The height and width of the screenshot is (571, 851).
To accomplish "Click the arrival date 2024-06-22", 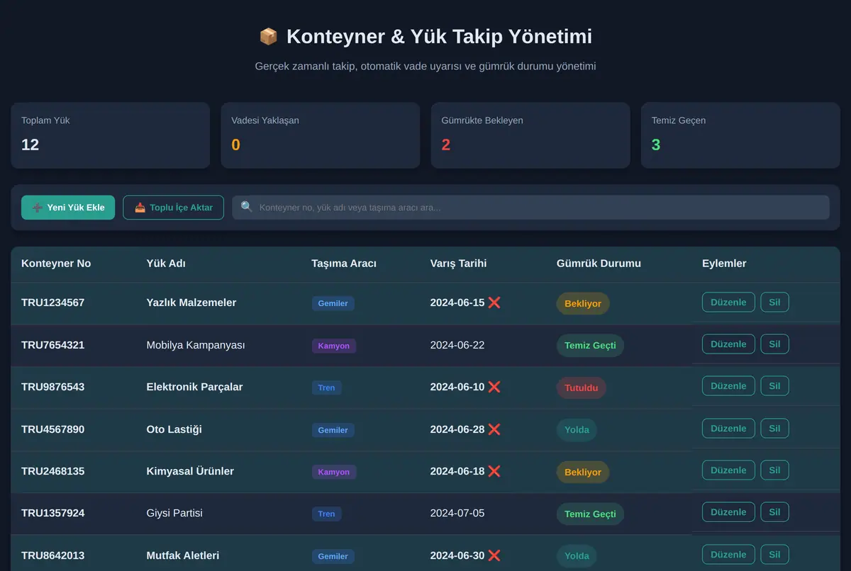I will click(457, 345).
